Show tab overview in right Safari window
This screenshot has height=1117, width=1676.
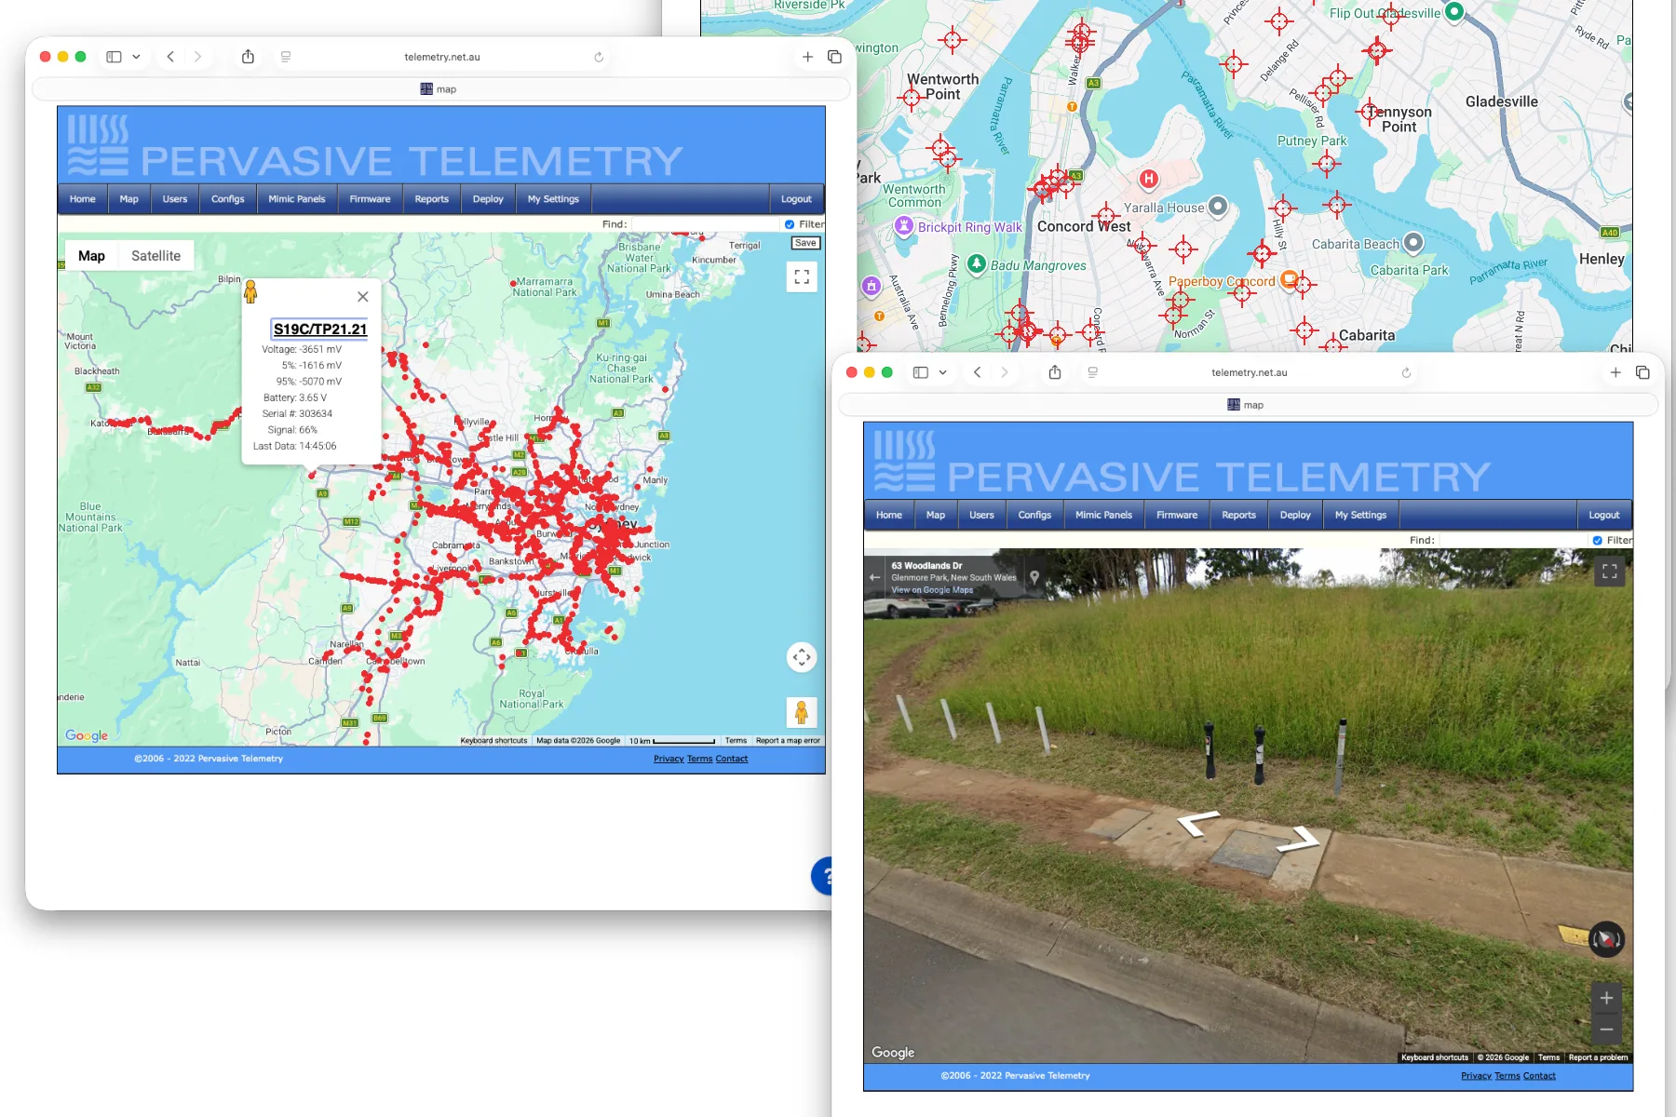click(1642, 372)
